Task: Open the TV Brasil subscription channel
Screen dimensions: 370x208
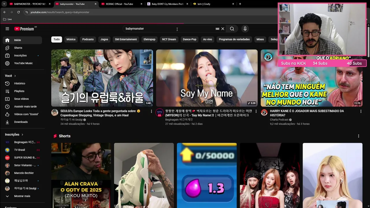Action: tap(22, 150)
